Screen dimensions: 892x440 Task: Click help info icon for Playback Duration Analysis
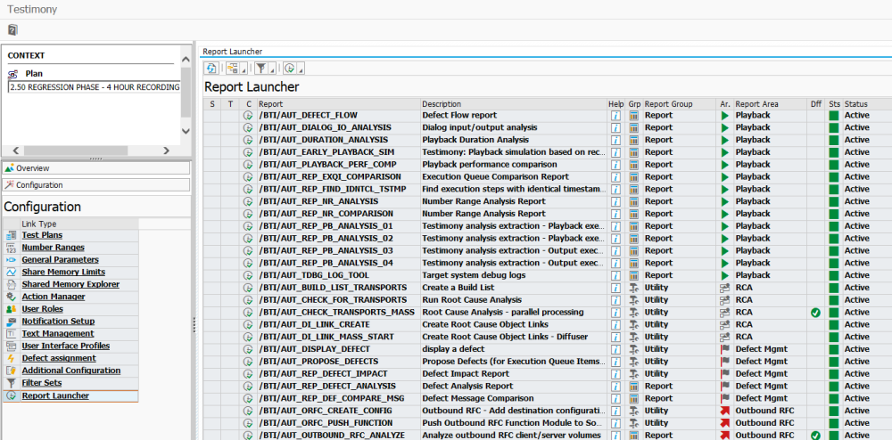615,140
